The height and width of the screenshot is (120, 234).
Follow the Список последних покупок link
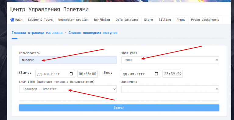(93, 33)
